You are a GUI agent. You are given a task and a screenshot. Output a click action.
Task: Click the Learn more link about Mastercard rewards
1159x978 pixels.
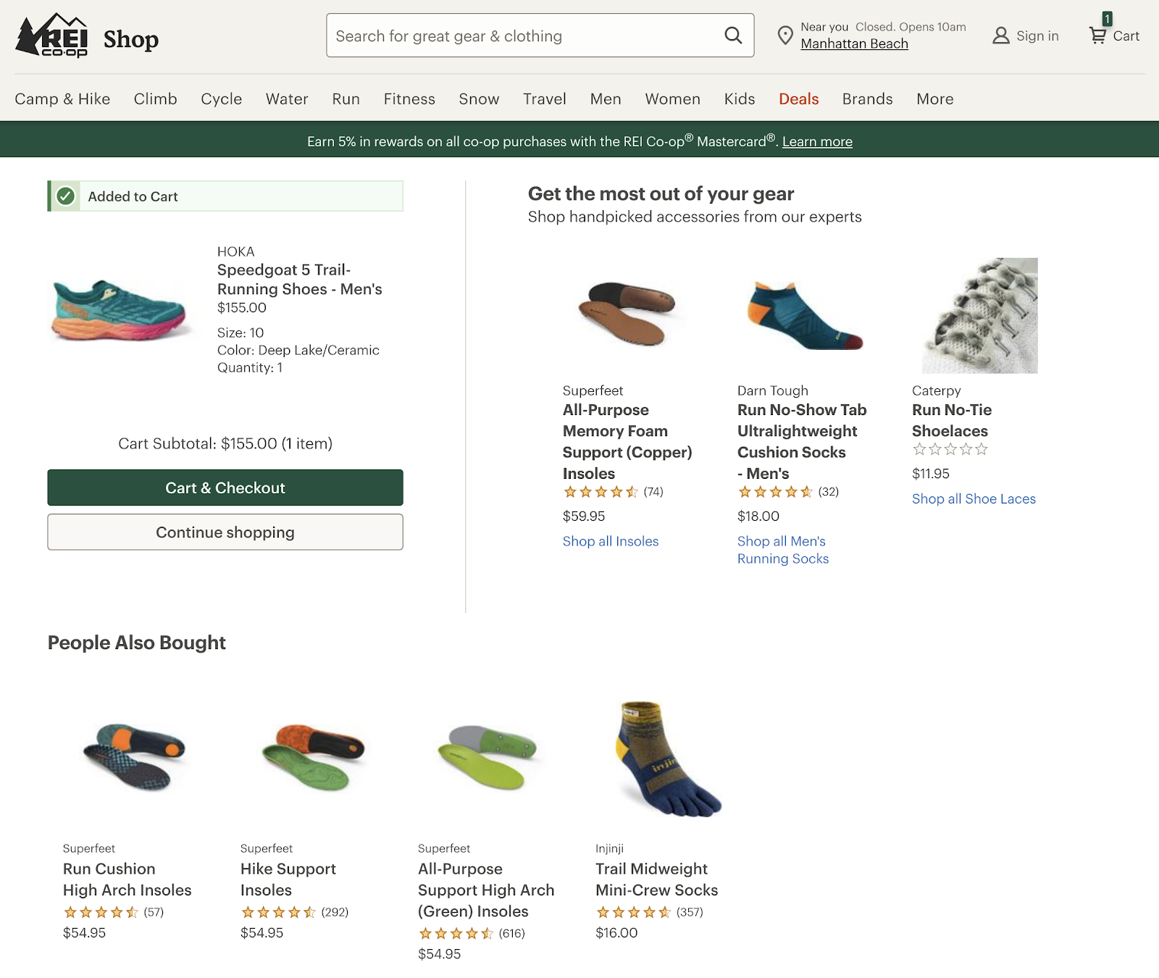(x=816, y=141)
